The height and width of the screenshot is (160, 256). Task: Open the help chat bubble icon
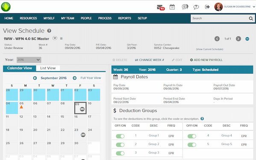(x=196, y=7)
